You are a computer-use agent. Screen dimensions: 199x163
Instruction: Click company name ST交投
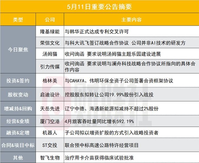(50, 145)
